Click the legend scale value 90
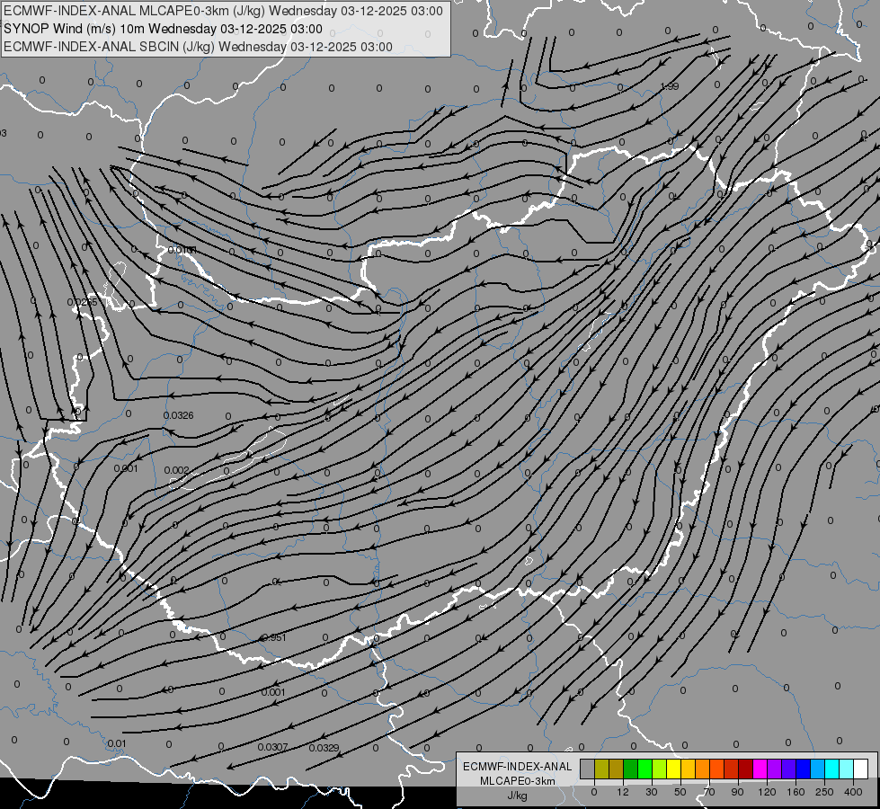 (x=737, y=792)
